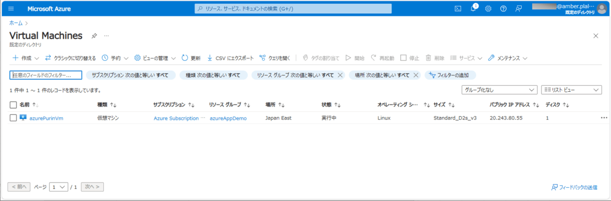Screen dimensions: 611x201
Task: Click the 停止 stop button
Action: pos(409,58)
